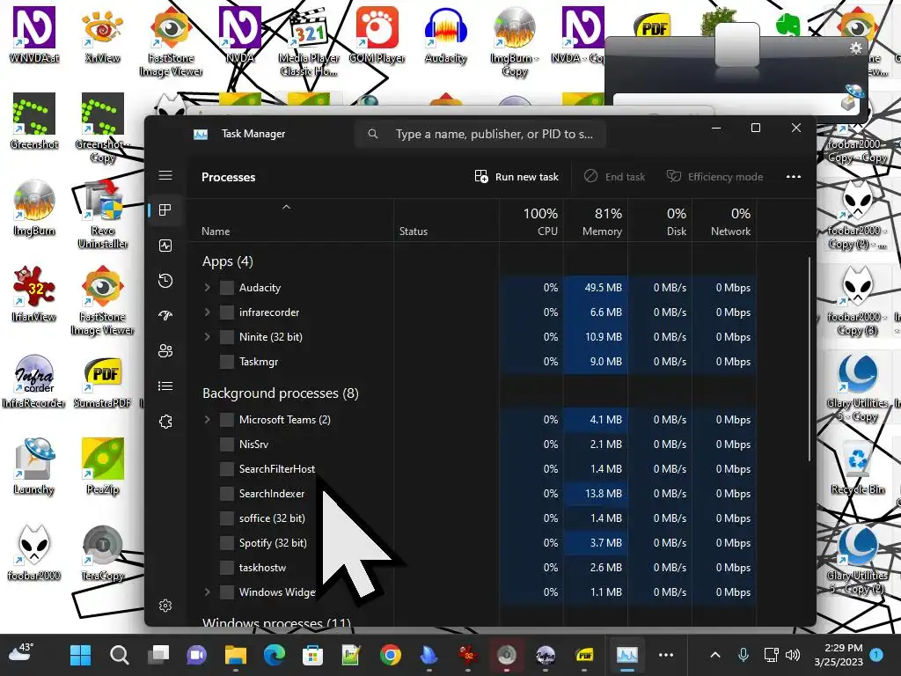Image resolution: width=901 pixels, height=676 pixels.
Task: Open Task Manager settings gear
Action: tap(165, 606)
